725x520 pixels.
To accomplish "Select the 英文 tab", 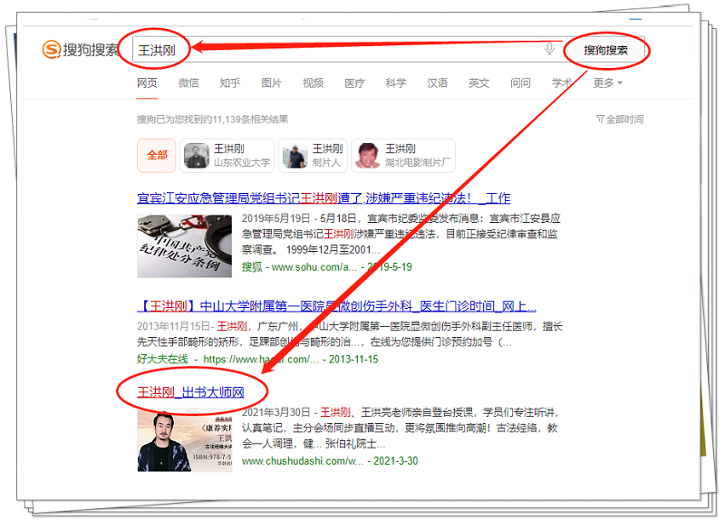I will point(478,82).
